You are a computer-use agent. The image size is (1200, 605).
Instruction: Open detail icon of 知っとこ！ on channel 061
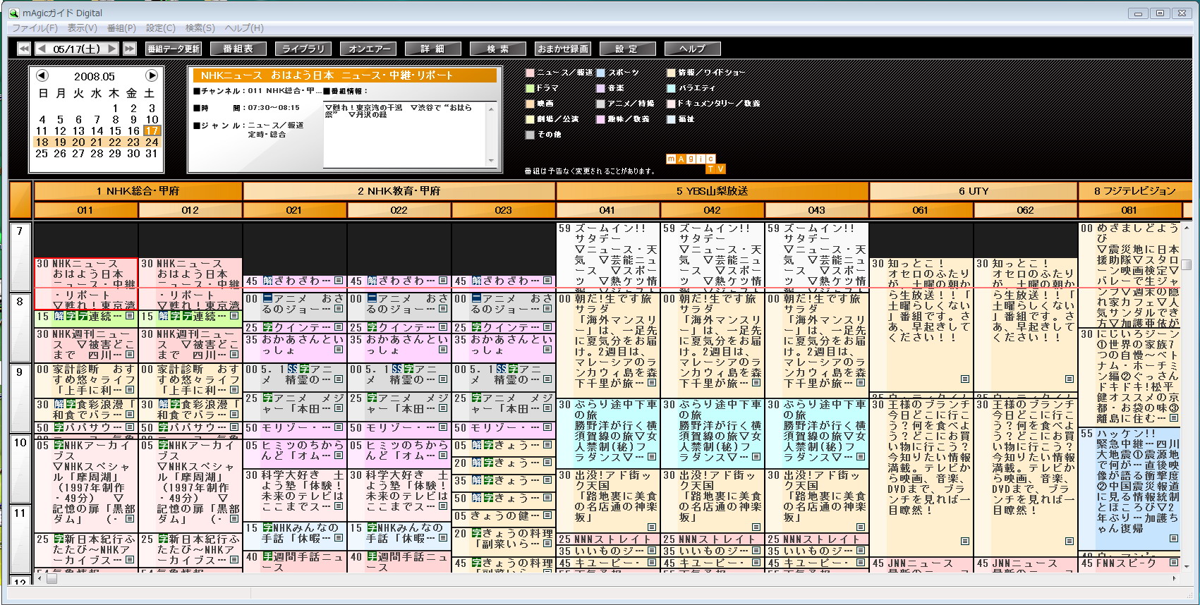(x=964, y=379)
